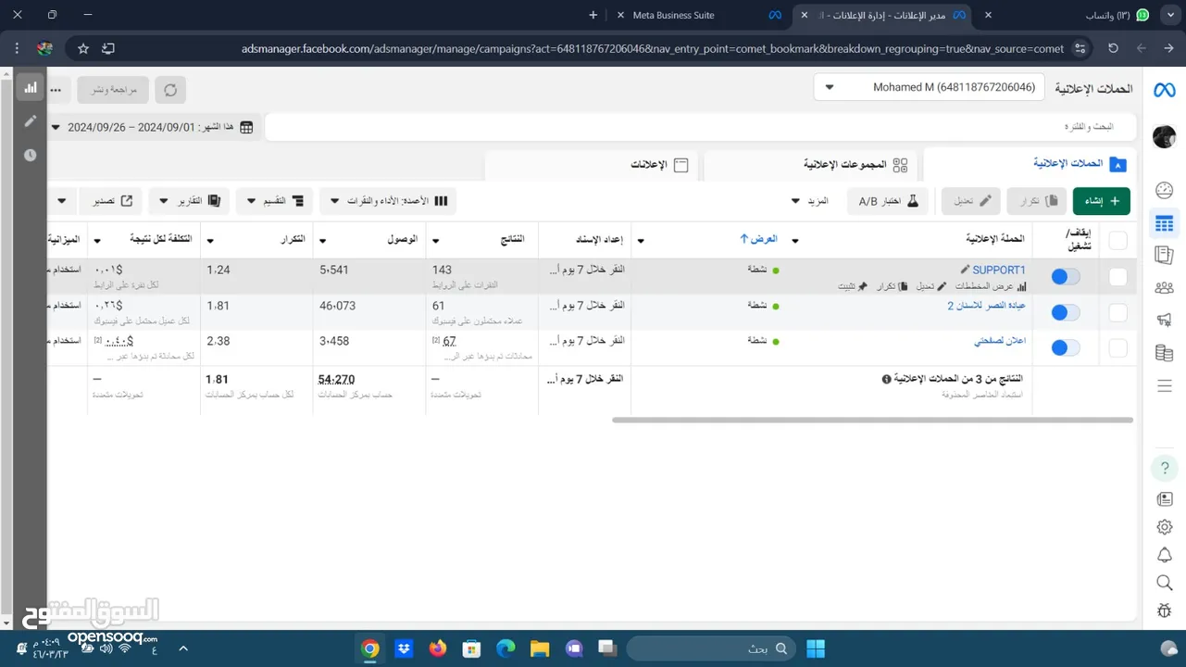Open Dropbox from the taskbar
Image resolution: width=1186 pixels, height=667 pixels.
[404, 648]
